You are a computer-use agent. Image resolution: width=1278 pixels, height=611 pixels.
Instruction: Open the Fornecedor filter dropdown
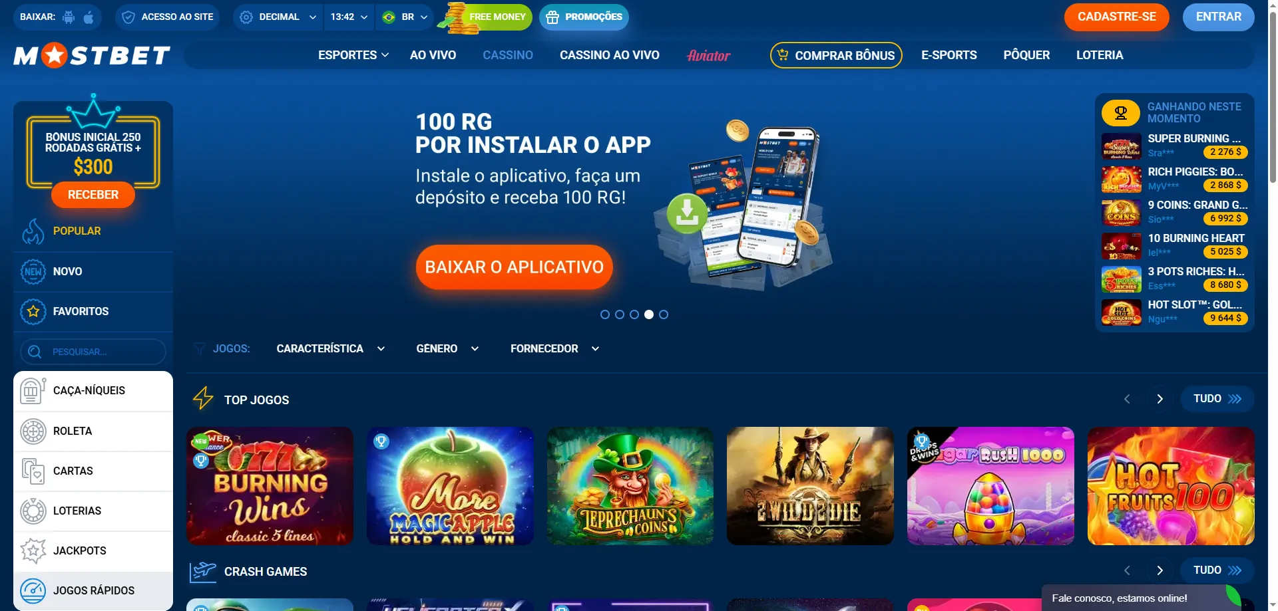point(555,348)
